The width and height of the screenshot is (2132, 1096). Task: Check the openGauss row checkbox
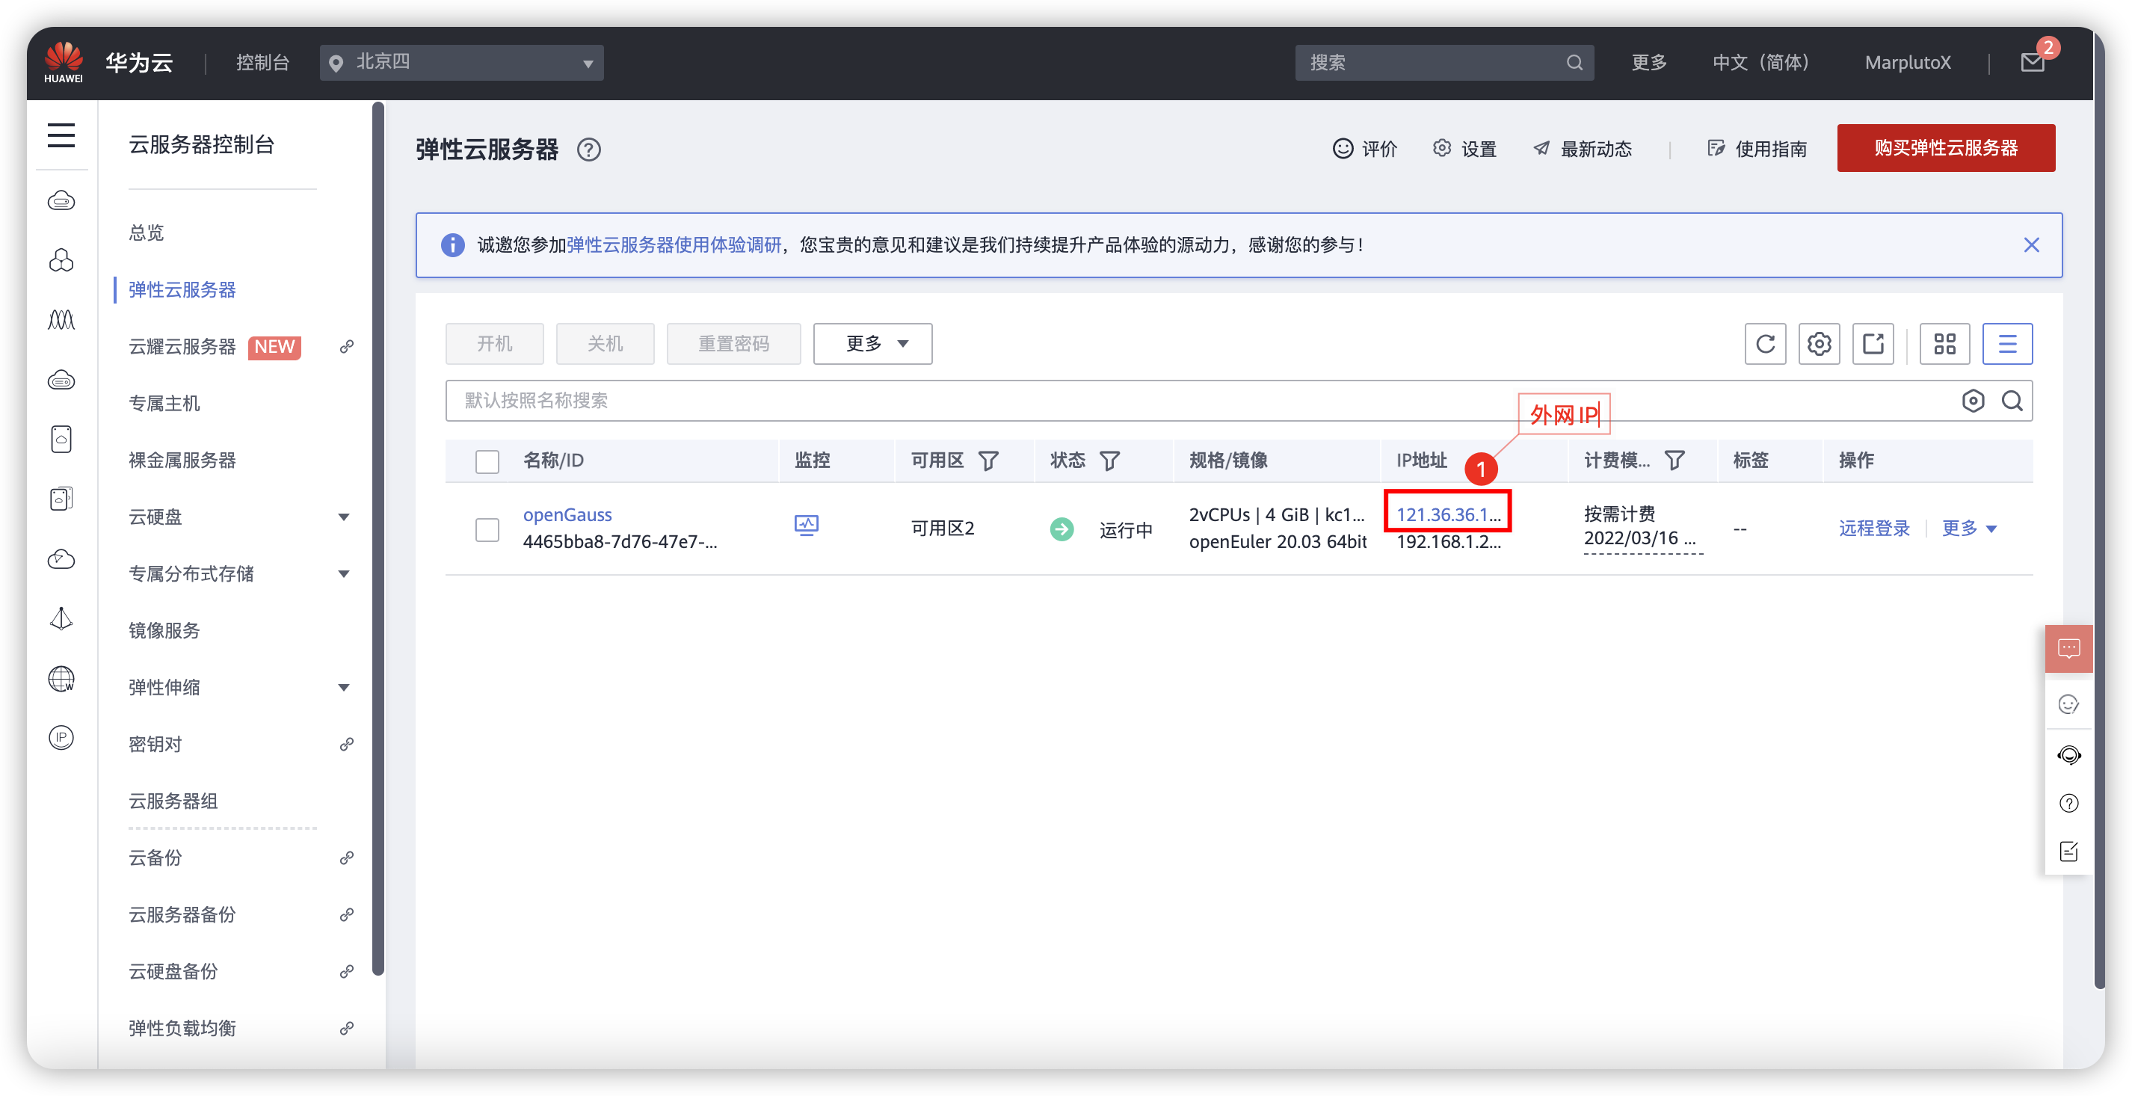(x=487, y=529)
